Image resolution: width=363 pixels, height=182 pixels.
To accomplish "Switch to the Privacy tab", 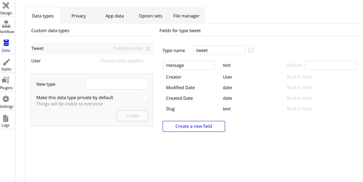I will pyautogui.click(x=79, y=16).
